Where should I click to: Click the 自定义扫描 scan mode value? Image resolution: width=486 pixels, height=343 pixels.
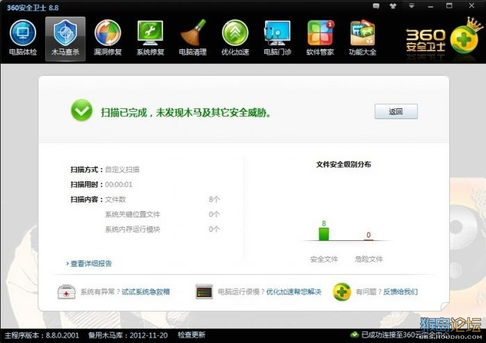[122, 169]
